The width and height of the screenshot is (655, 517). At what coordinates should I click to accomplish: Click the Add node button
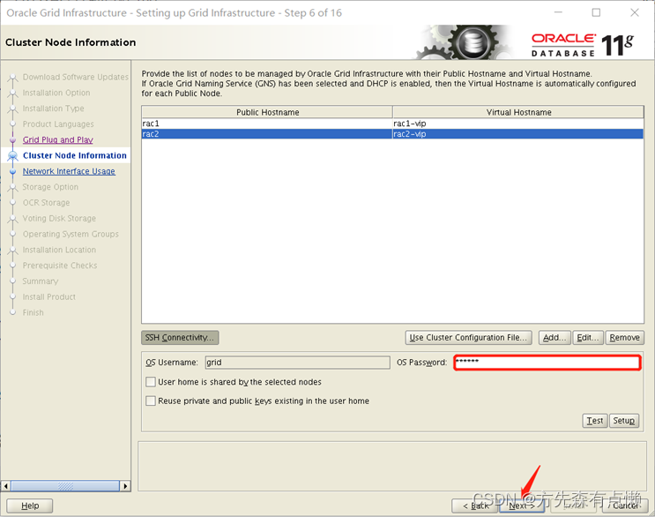point(555,338)
